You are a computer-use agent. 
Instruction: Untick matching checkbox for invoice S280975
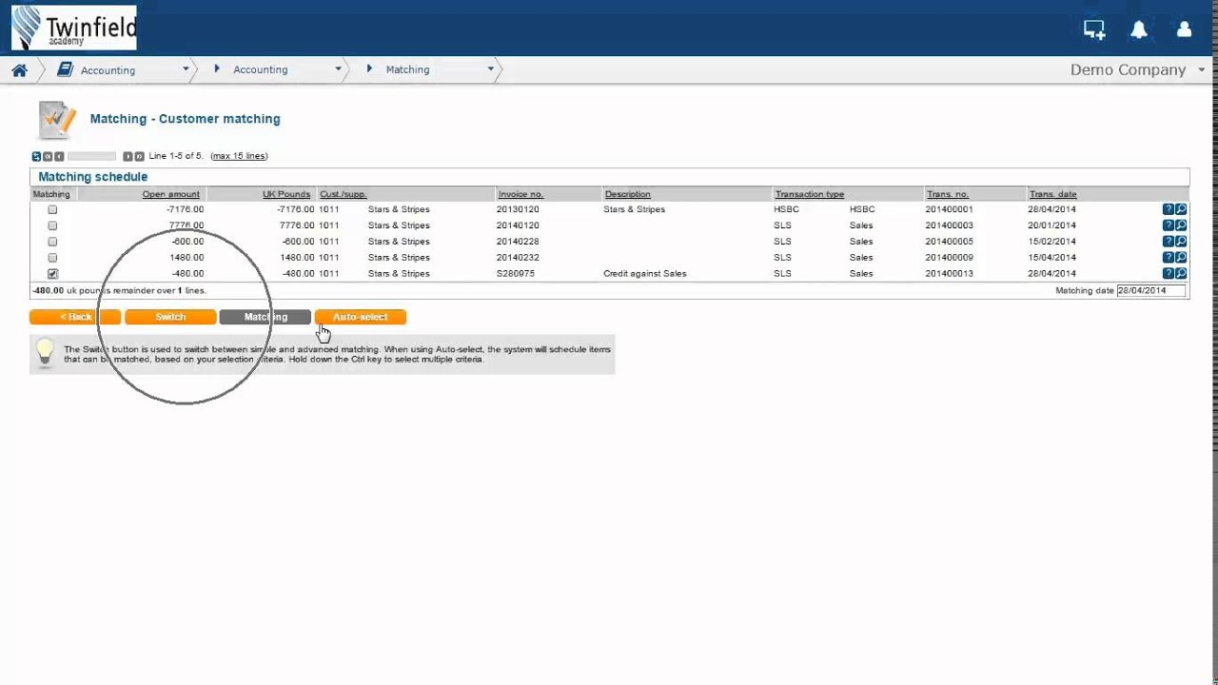[52, 274]
